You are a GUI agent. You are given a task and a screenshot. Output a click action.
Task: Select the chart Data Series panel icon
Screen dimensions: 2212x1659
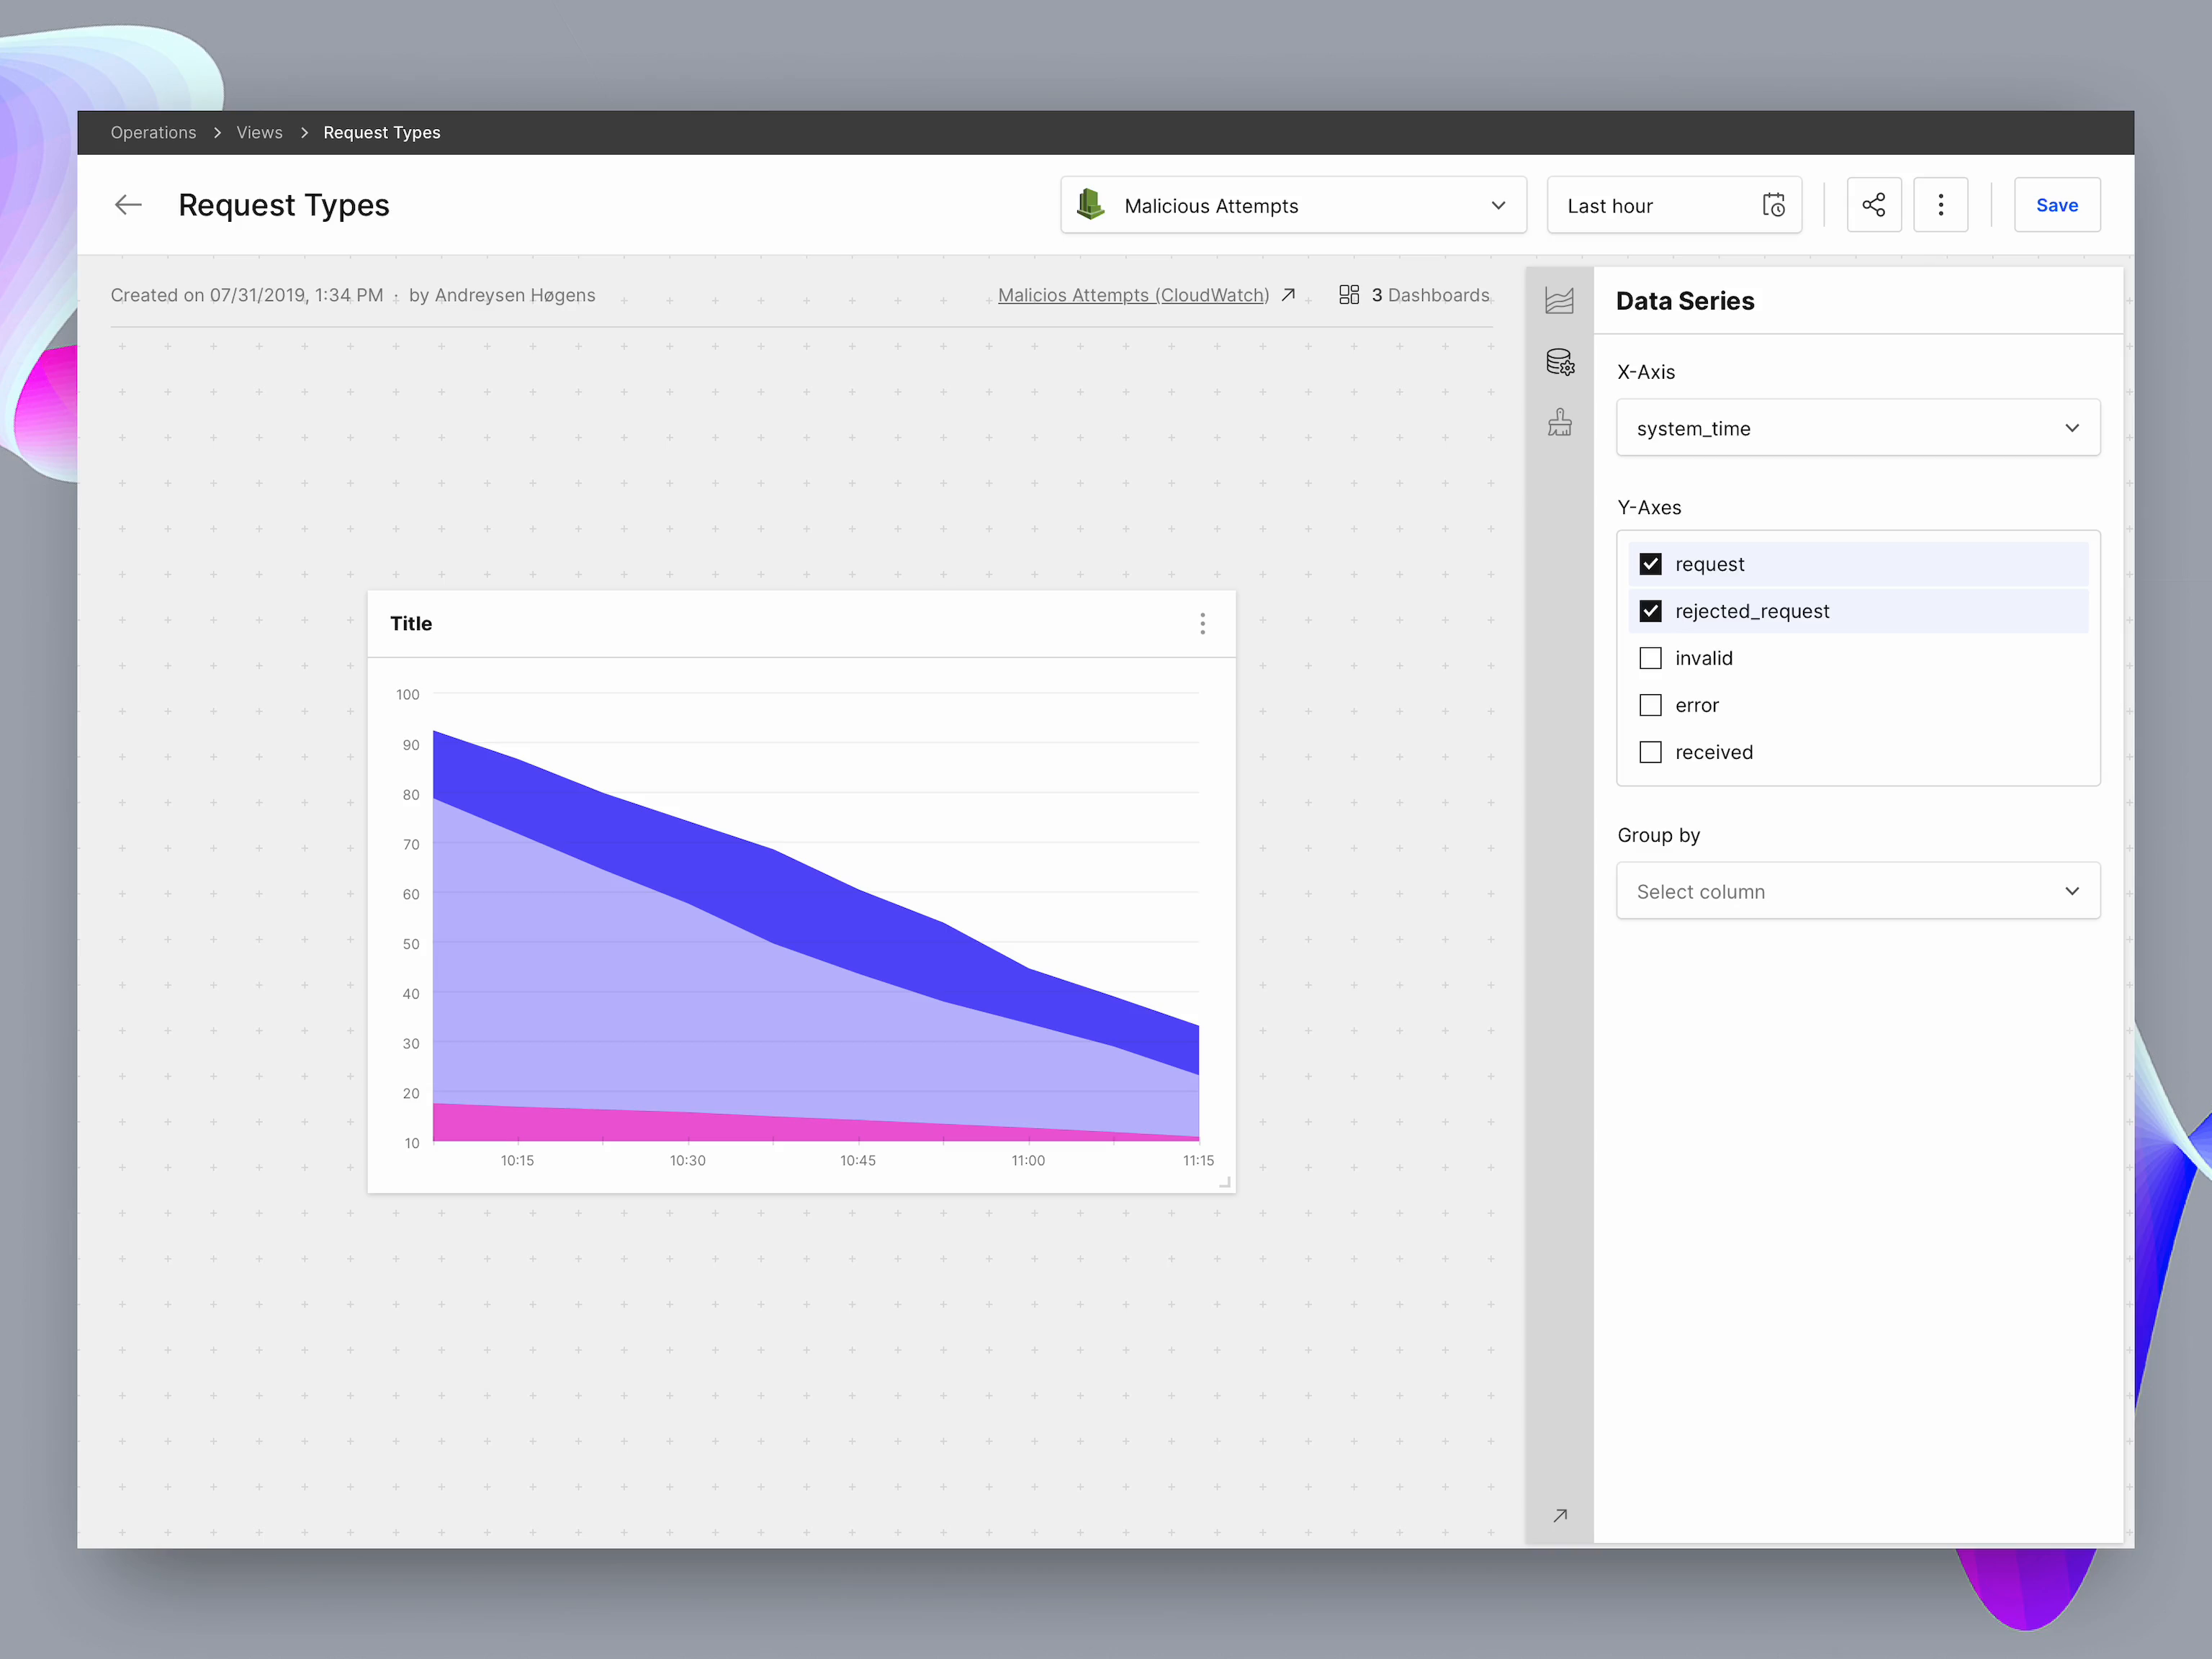click(1560, 300)
